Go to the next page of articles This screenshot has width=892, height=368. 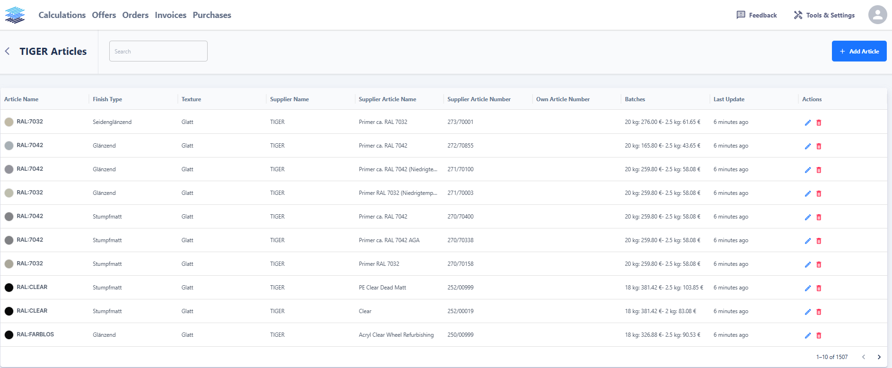click(879, 357)
